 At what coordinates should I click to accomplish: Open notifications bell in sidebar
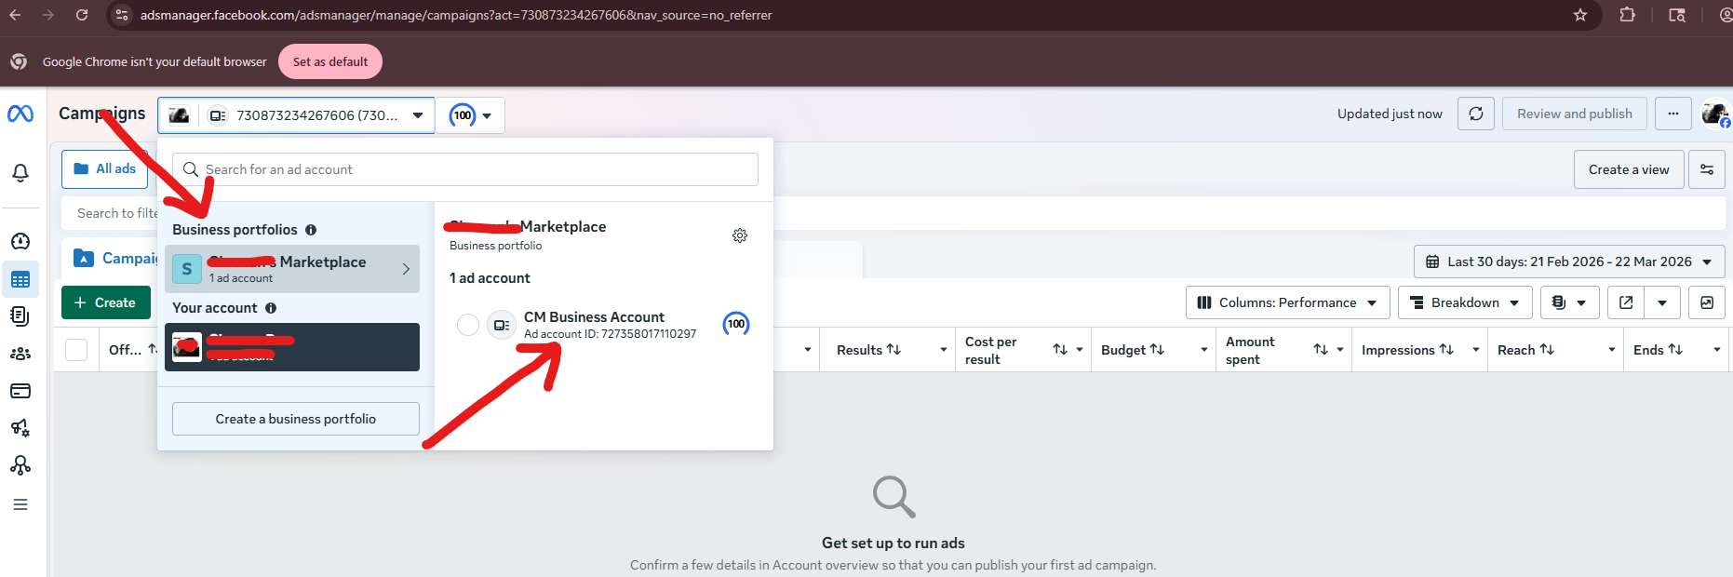pyautogui.click(x=20, y=173)
